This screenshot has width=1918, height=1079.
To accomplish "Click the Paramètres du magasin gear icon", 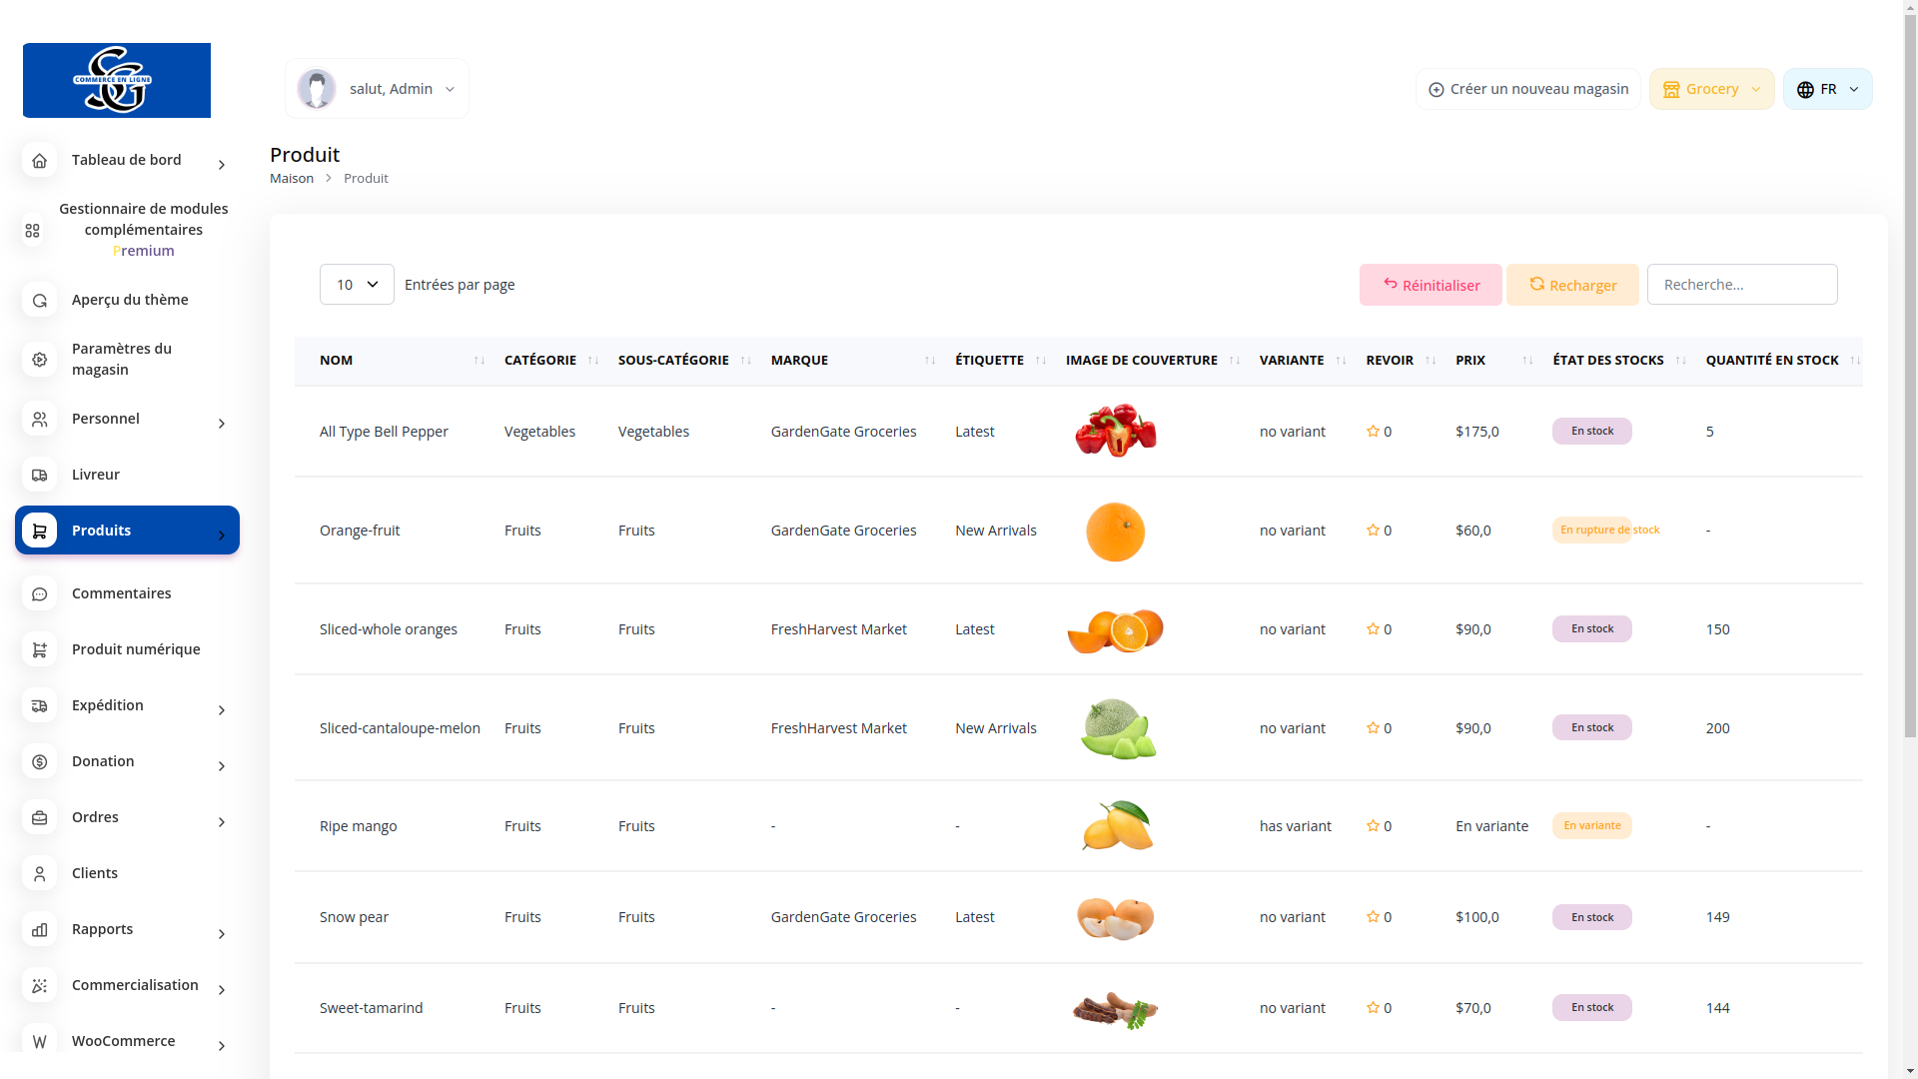I will pyautogui.click(x=40, y=360).
